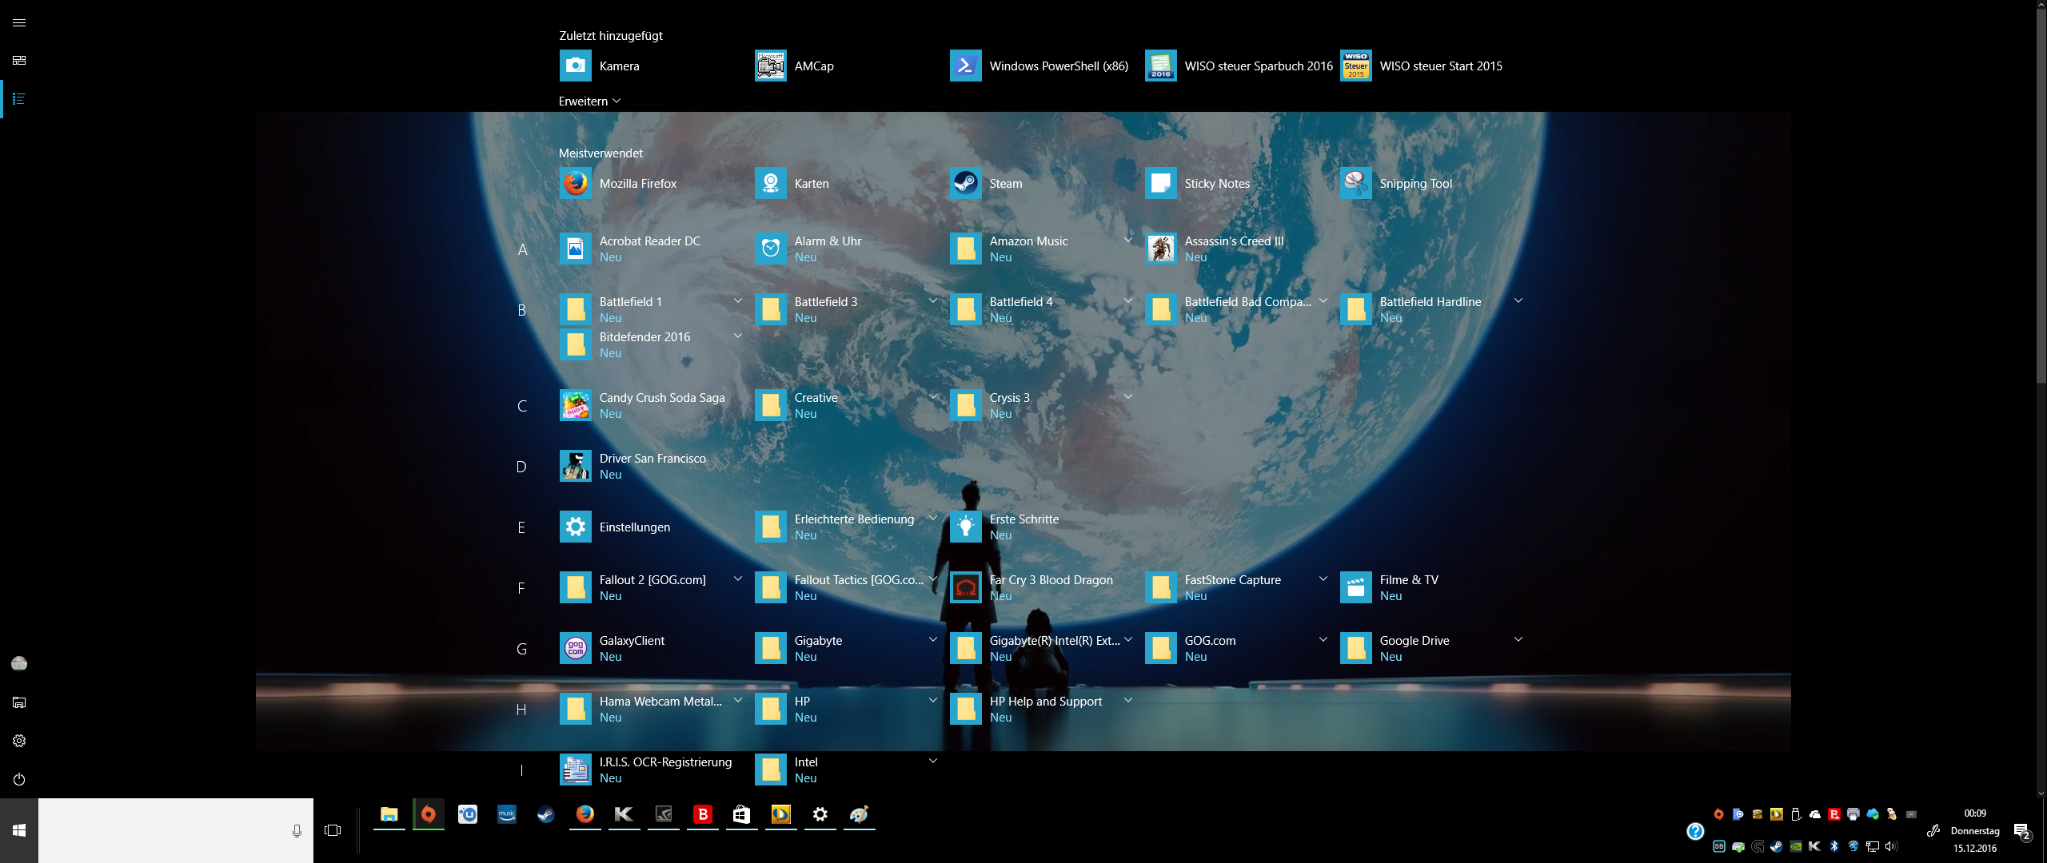Open the hamburger menu at top left
This screenshot has width=2047, height=863.
point(19,22)
